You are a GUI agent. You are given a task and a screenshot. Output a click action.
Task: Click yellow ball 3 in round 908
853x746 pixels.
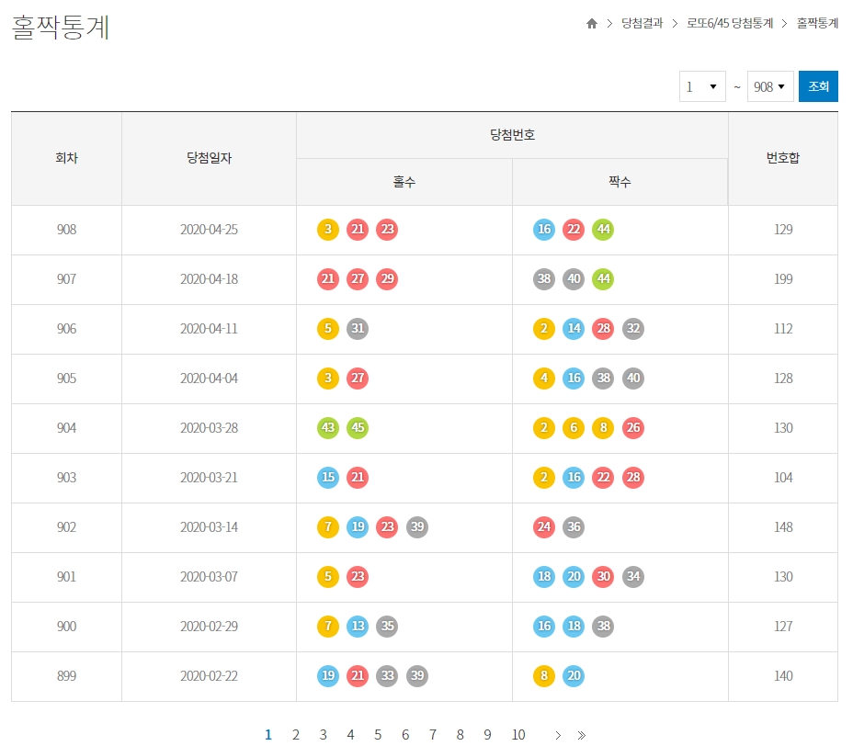tap(328, 230)
